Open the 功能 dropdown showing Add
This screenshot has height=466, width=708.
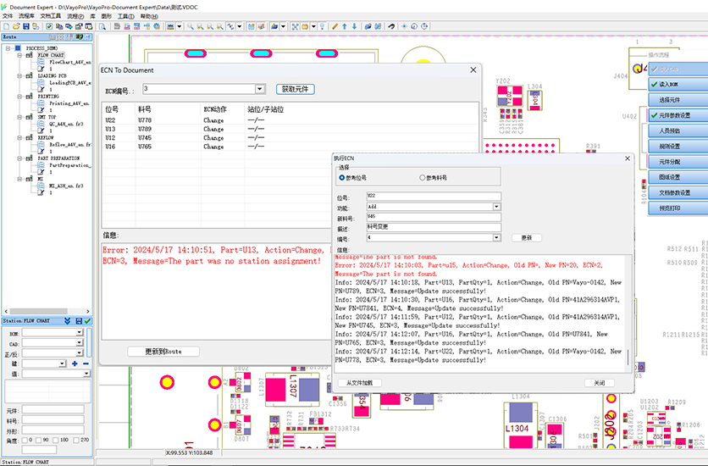[496, 207]
